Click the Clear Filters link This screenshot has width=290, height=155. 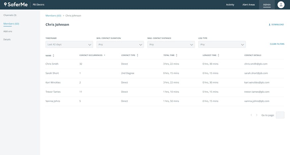coord(277,44)
